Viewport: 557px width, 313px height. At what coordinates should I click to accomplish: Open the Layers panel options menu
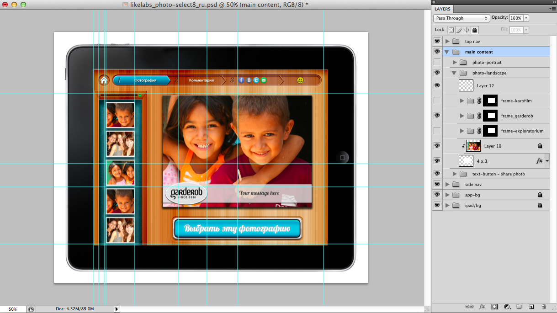pos(552,9)
